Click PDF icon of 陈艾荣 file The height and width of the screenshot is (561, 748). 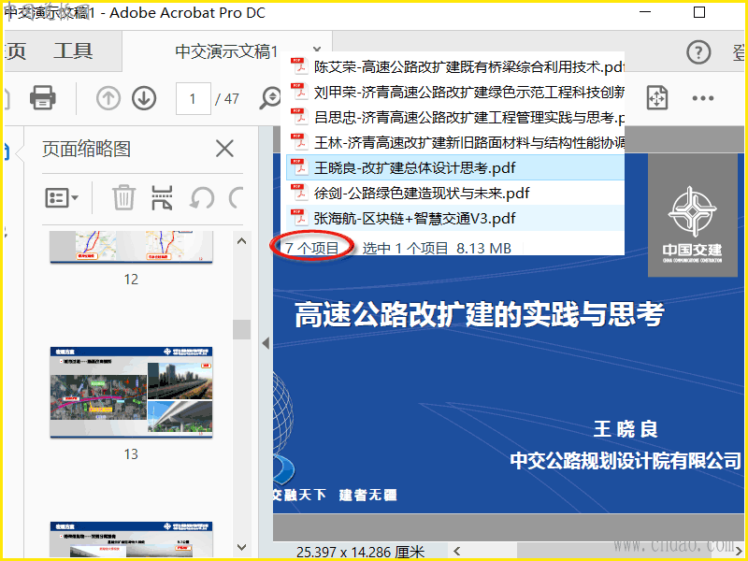(299, 66)
